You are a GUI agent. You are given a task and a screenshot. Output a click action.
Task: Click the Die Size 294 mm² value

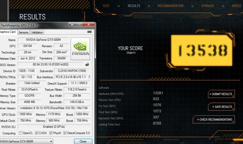(61, 52)
